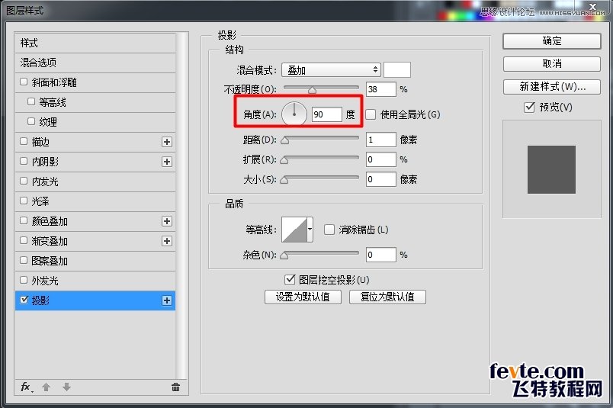613x408 pixels.
Task: Enable 光泽 checkbox
Action: [x=24, y=201]
